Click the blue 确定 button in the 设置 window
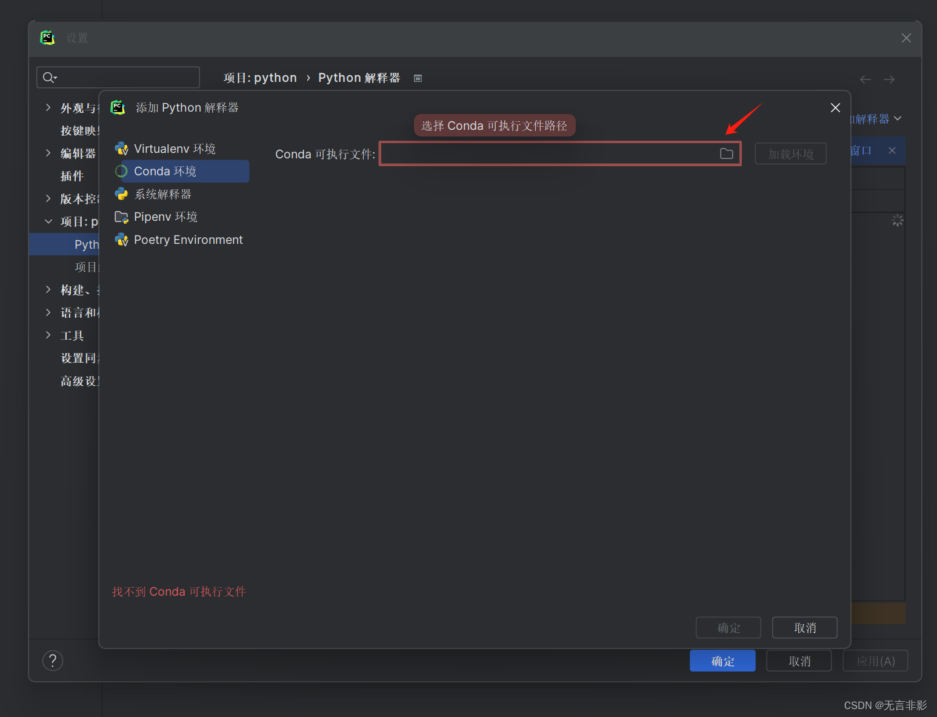Viewport: 937px width, 717px height. coord(722,661)
